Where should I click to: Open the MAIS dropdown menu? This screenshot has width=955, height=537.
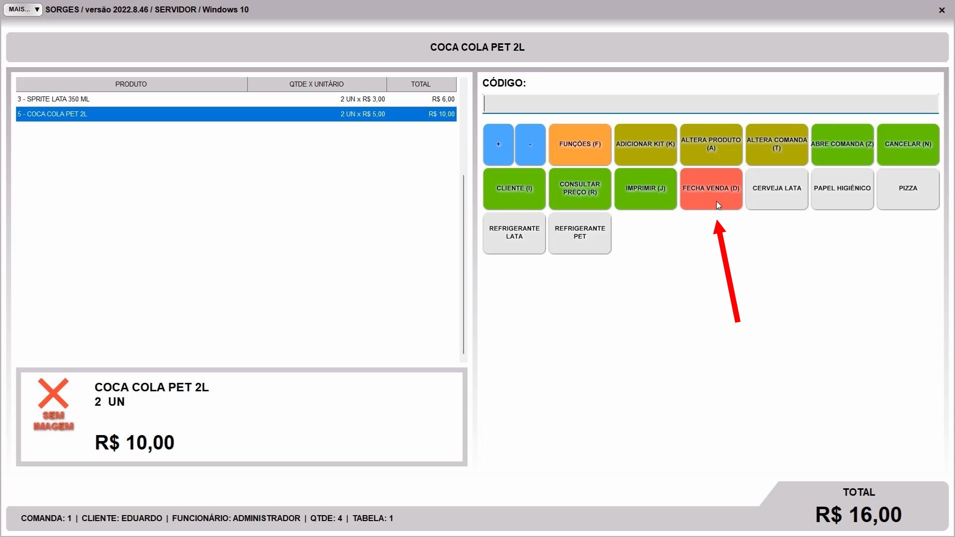(23, 9)
